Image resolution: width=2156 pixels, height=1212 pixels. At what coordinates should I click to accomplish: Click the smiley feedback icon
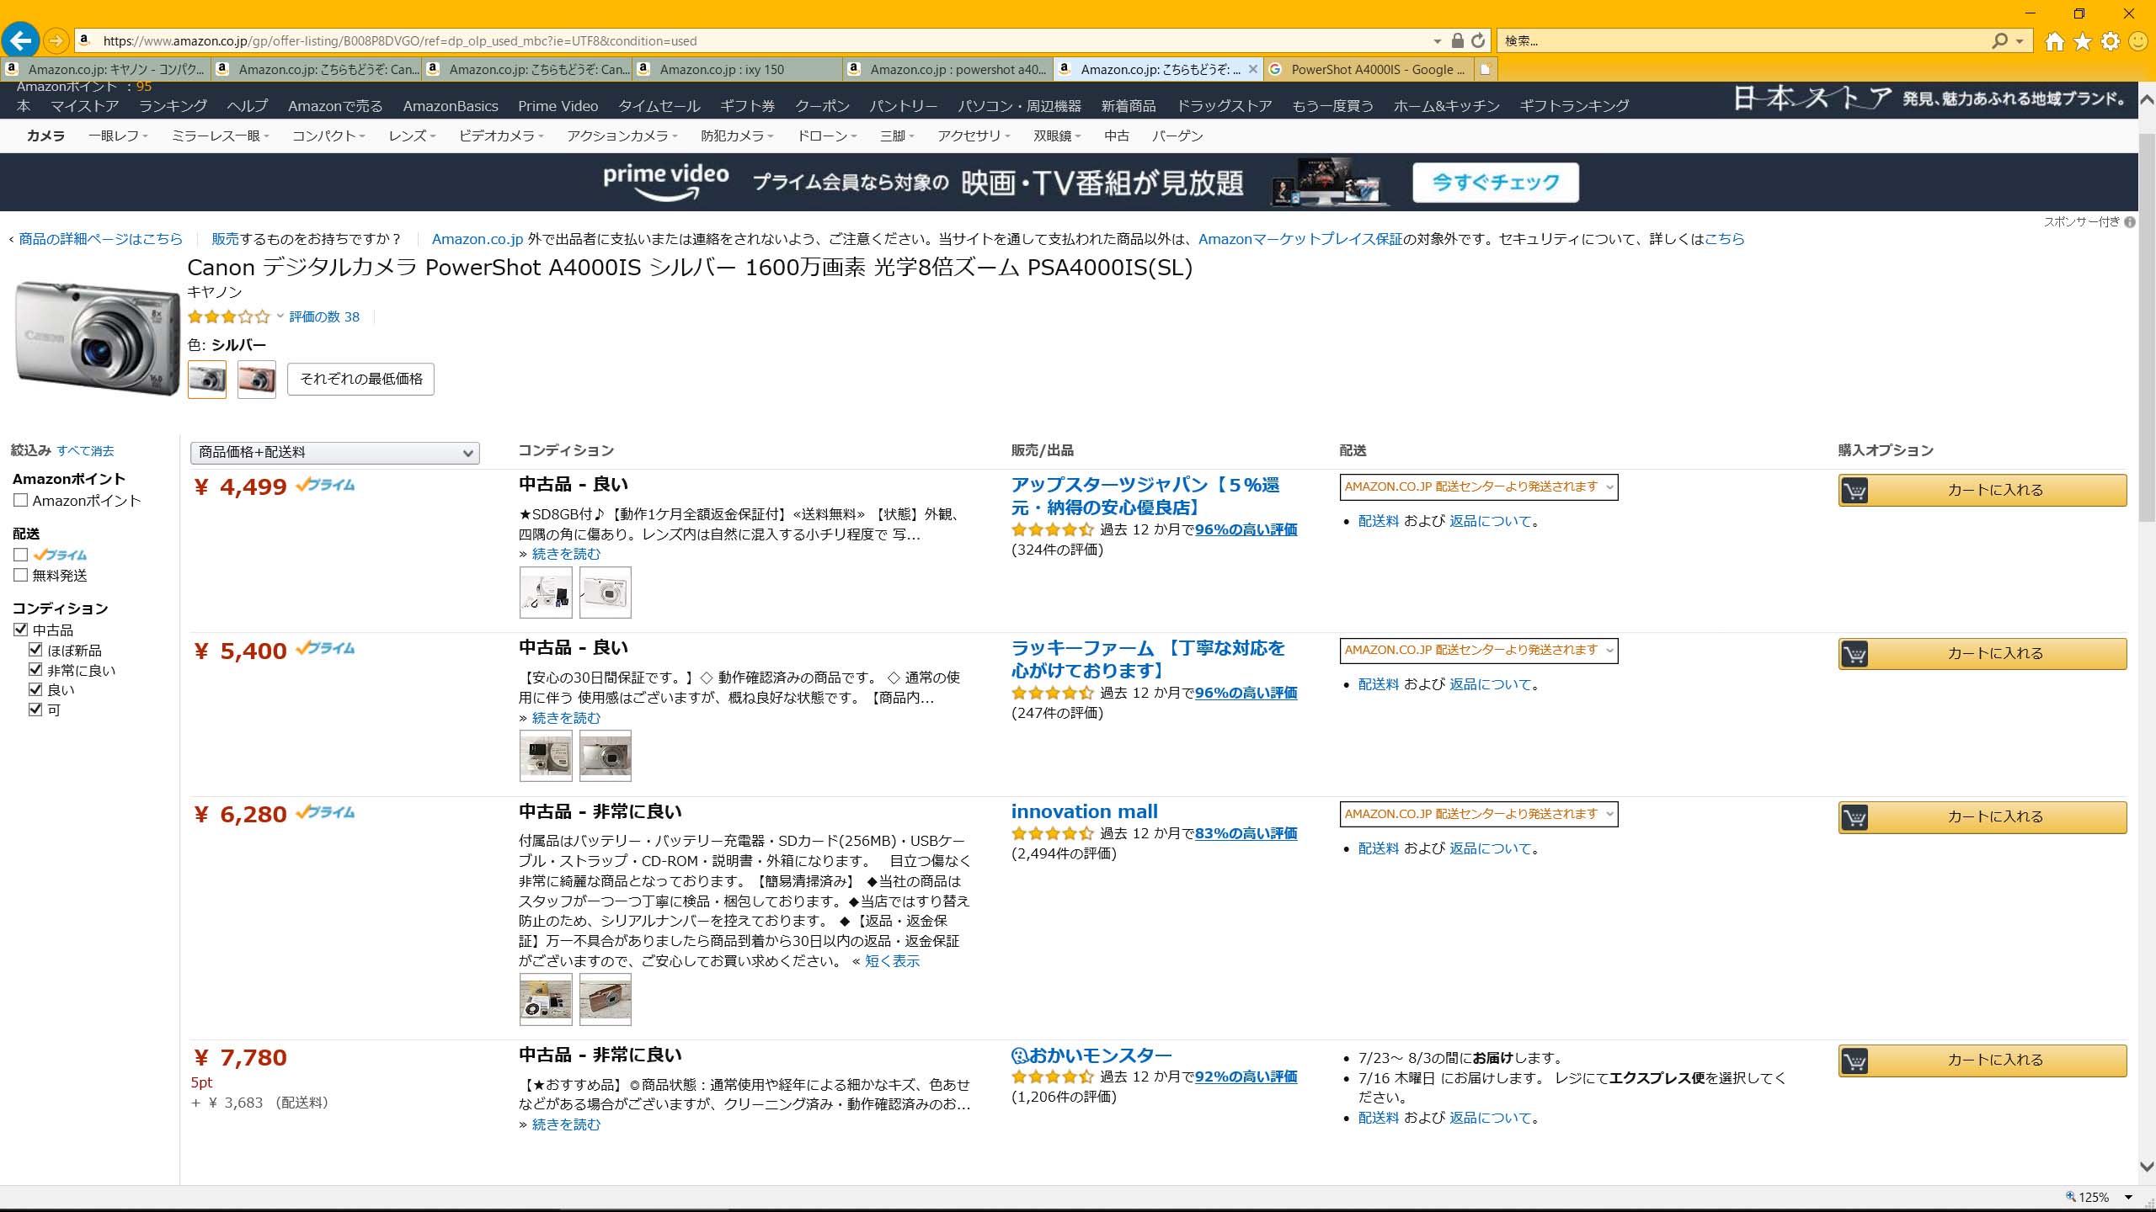click(x=2138, y=41)
